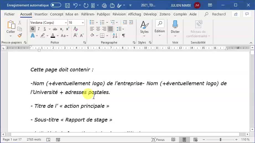Image resolution: width=255 pixels, height=143 pixels.
Task: Toggle paragraph marks display (¶)
Action: [x=123, y=36]
